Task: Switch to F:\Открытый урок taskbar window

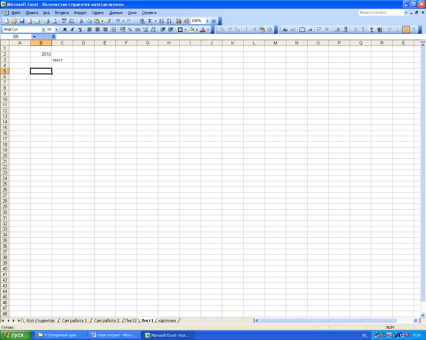Action: [62, 335]
